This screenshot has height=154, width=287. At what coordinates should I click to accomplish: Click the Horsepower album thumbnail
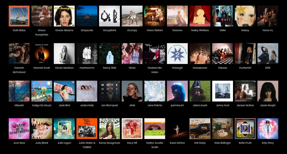tap(200, 53)
